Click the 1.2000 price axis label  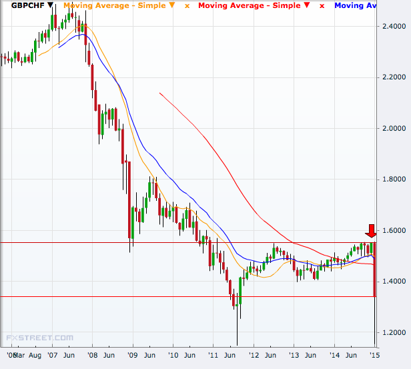(x=394, y=332)
